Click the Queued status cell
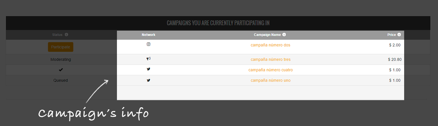Viewport: 438px width, 126px height. (61, 81)
